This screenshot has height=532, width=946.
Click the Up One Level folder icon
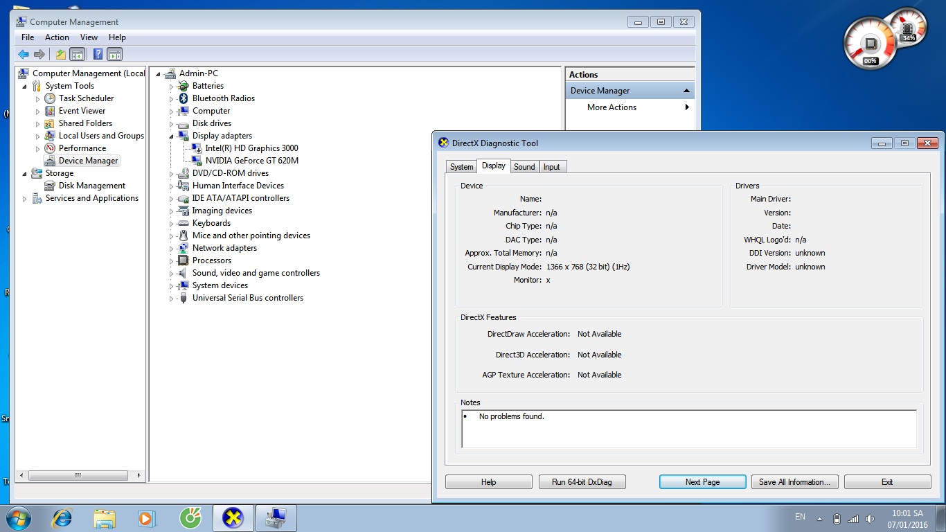click(x=61, y=55)
